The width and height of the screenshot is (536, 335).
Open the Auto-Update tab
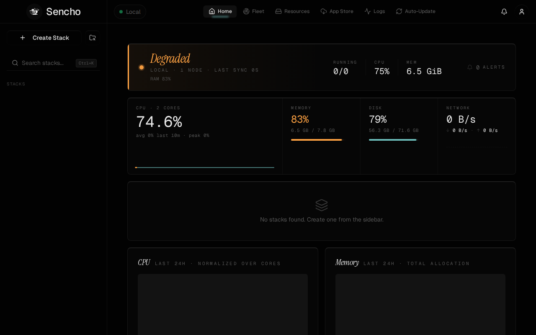click(416, 11)
